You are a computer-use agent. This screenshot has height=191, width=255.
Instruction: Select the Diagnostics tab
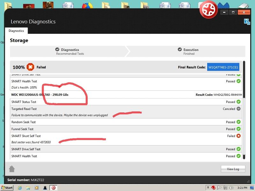click(16, 31)
